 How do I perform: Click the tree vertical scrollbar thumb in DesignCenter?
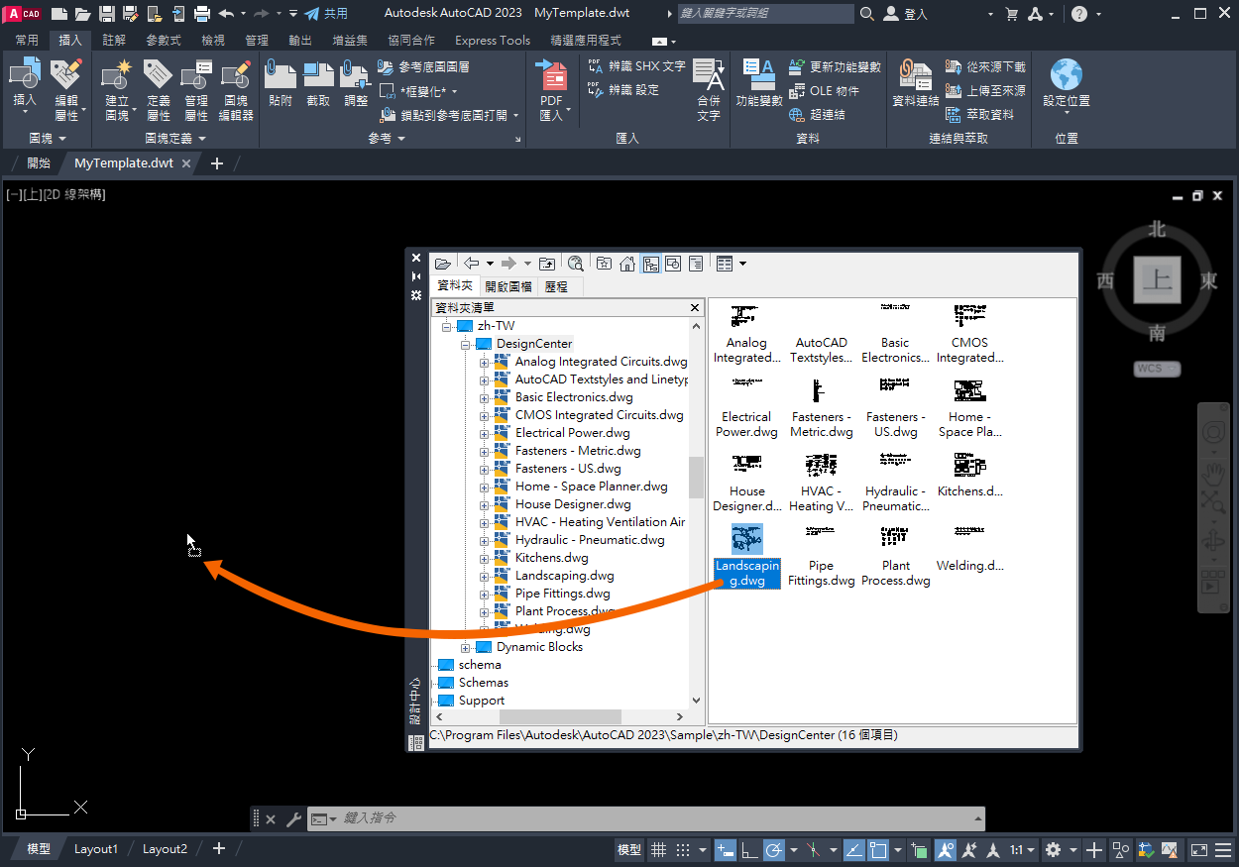pyautogui.click(x=696, y=477)
